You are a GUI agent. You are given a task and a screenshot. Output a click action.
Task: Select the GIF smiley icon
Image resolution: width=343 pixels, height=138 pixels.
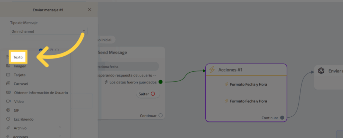coord(8,110)
